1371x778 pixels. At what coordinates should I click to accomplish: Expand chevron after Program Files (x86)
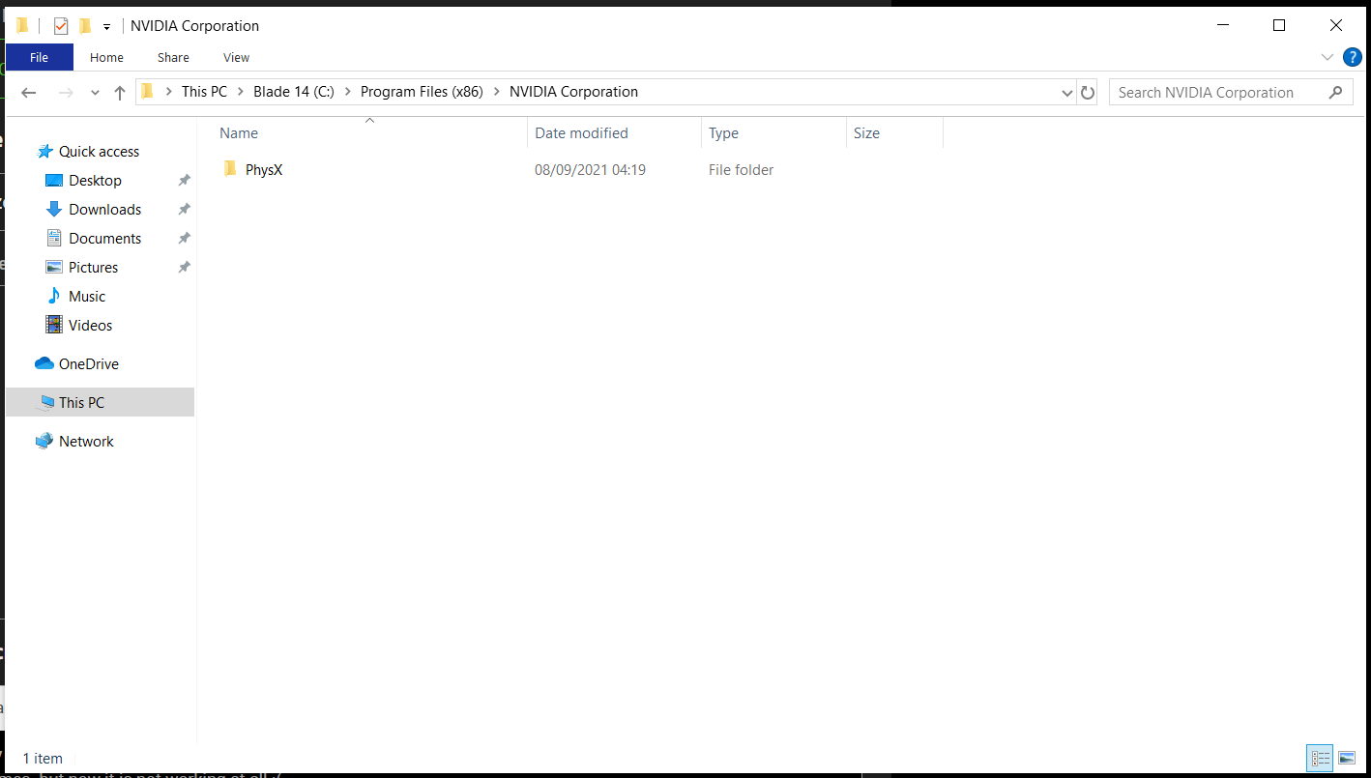(x=496, y=92)
